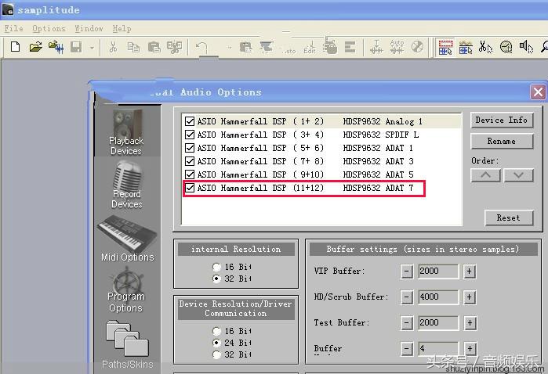Click the Reset button

509,218
